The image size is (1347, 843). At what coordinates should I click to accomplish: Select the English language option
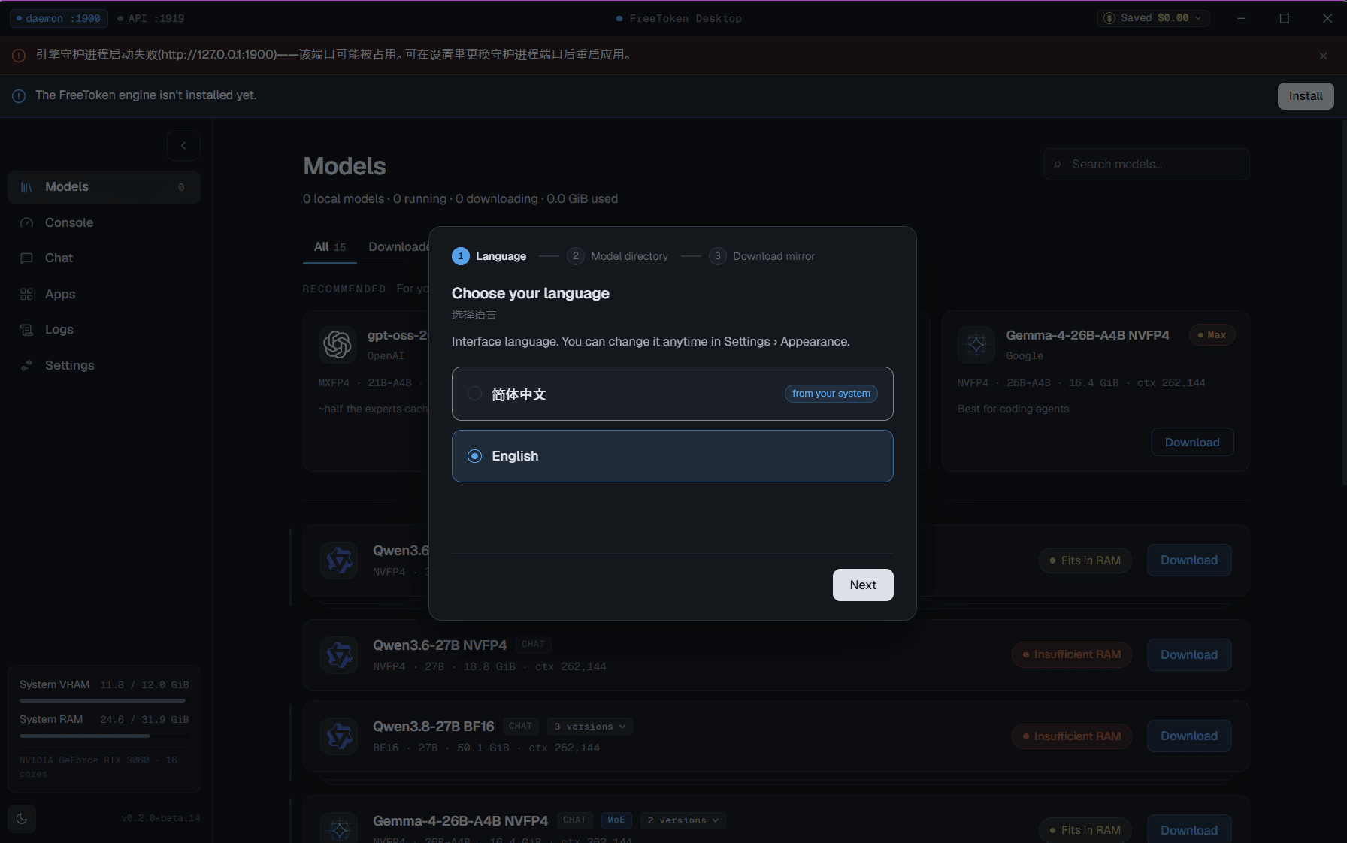click(673, 456)
